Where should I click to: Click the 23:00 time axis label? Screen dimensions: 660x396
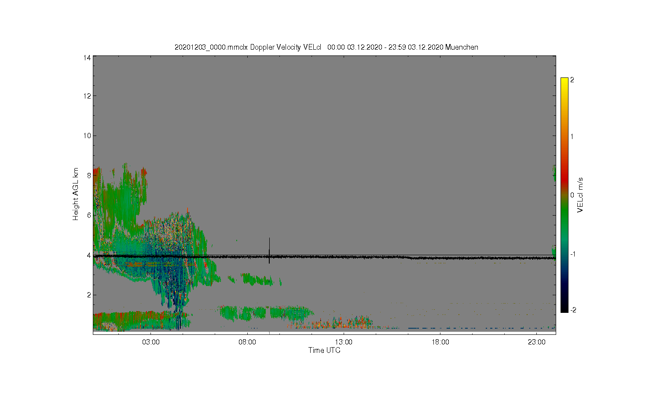click(536, 342)
